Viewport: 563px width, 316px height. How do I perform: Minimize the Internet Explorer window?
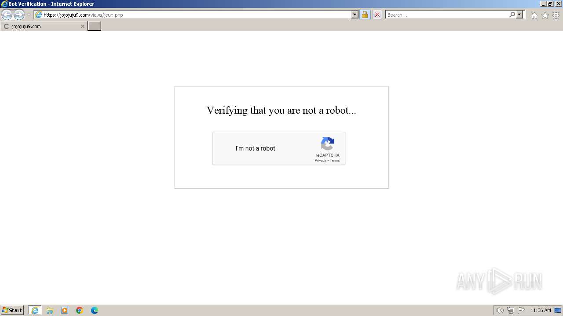tap(543, 4)
